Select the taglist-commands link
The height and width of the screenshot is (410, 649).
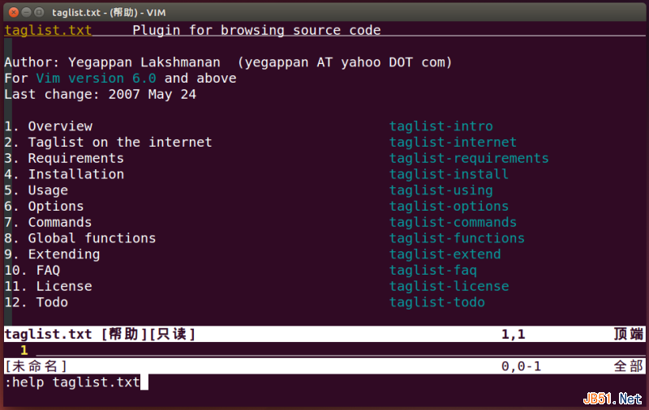(x=453, y=222)
